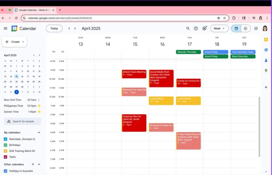Open Maundy Thursday all-day event
The image size is (272, 175).
click(x=189, y=52)
